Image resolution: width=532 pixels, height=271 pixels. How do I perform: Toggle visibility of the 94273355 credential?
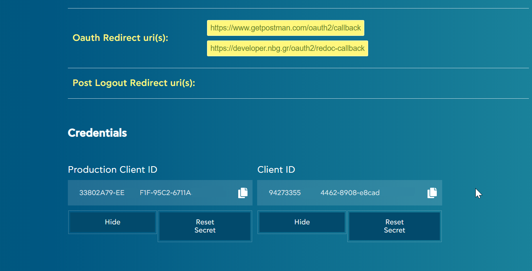click(302, 222)
